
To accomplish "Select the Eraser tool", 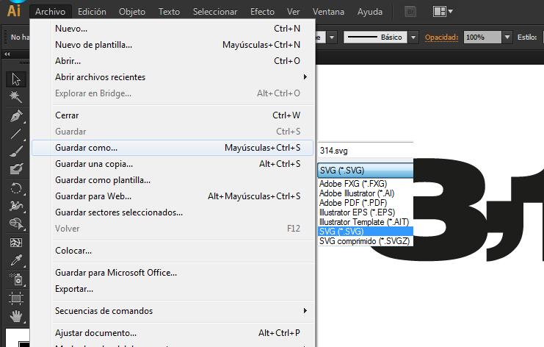I will coord(15,169).
